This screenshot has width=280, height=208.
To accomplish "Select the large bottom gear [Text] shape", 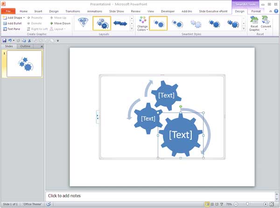I will [x=181, y=135].
